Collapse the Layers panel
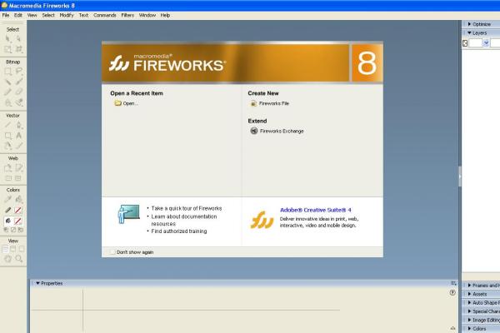Viewport: 500px width, 333px height. 470,32
